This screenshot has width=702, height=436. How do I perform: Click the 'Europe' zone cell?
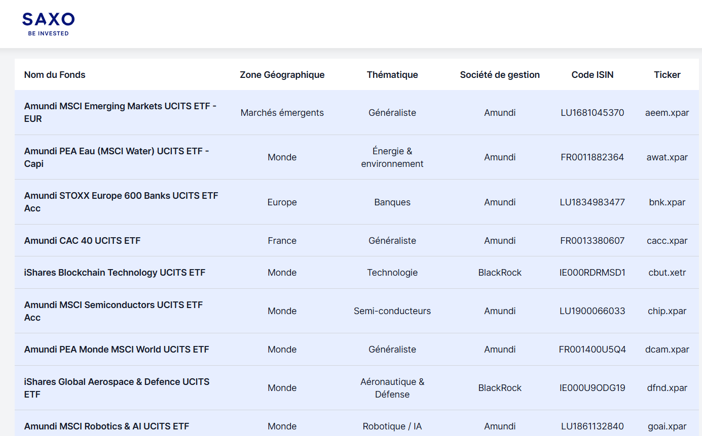(282, 202)
